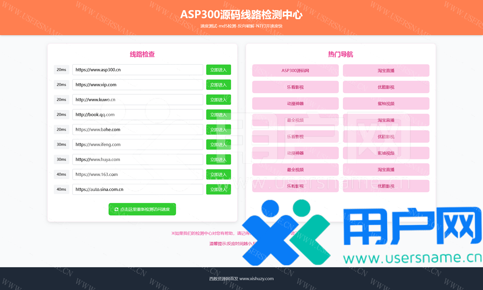This screenshot has height=290, width=483.
Task: Visit the www.xishuzy.com footer link
Action: (x=256, y=279)
